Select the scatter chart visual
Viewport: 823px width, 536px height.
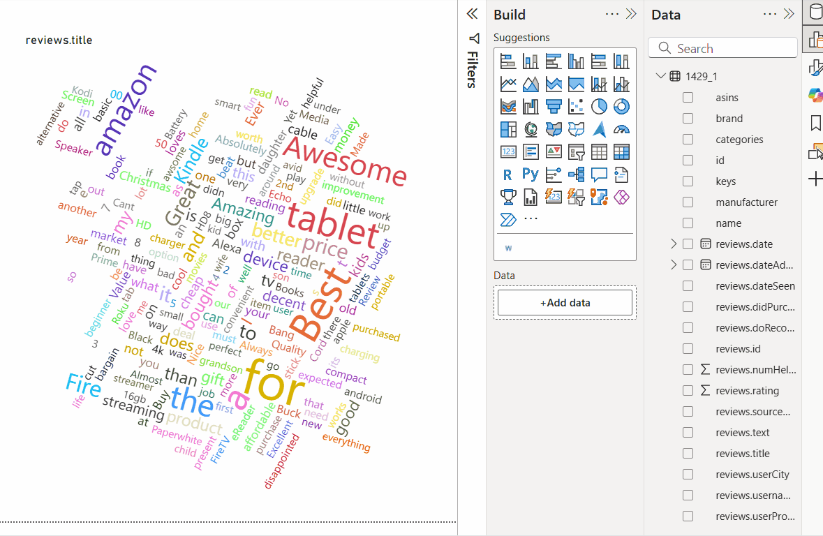[576, 106]
